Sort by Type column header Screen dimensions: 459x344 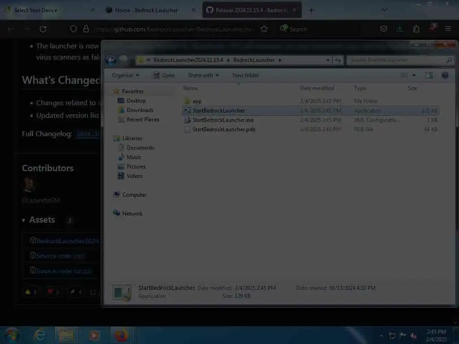click(360, 88)
